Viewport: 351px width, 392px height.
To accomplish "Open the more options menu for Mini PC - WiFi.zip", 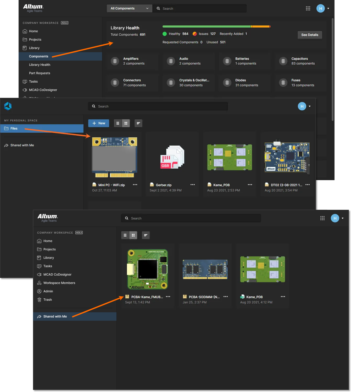I will [135, 185].
